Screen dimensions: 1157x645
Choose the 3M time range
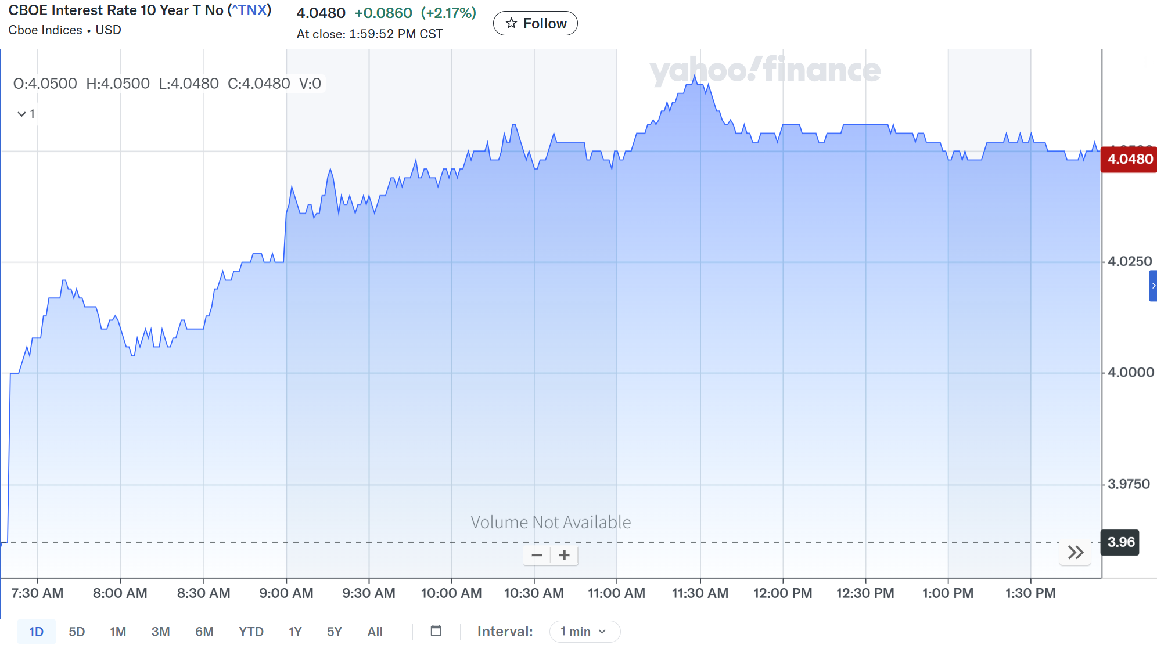(160, 632)
